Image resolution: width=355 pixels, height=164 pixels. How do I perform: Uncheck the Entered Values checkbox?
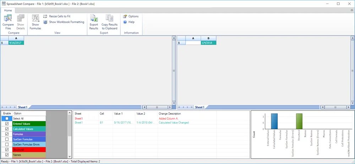click(7, 124)
